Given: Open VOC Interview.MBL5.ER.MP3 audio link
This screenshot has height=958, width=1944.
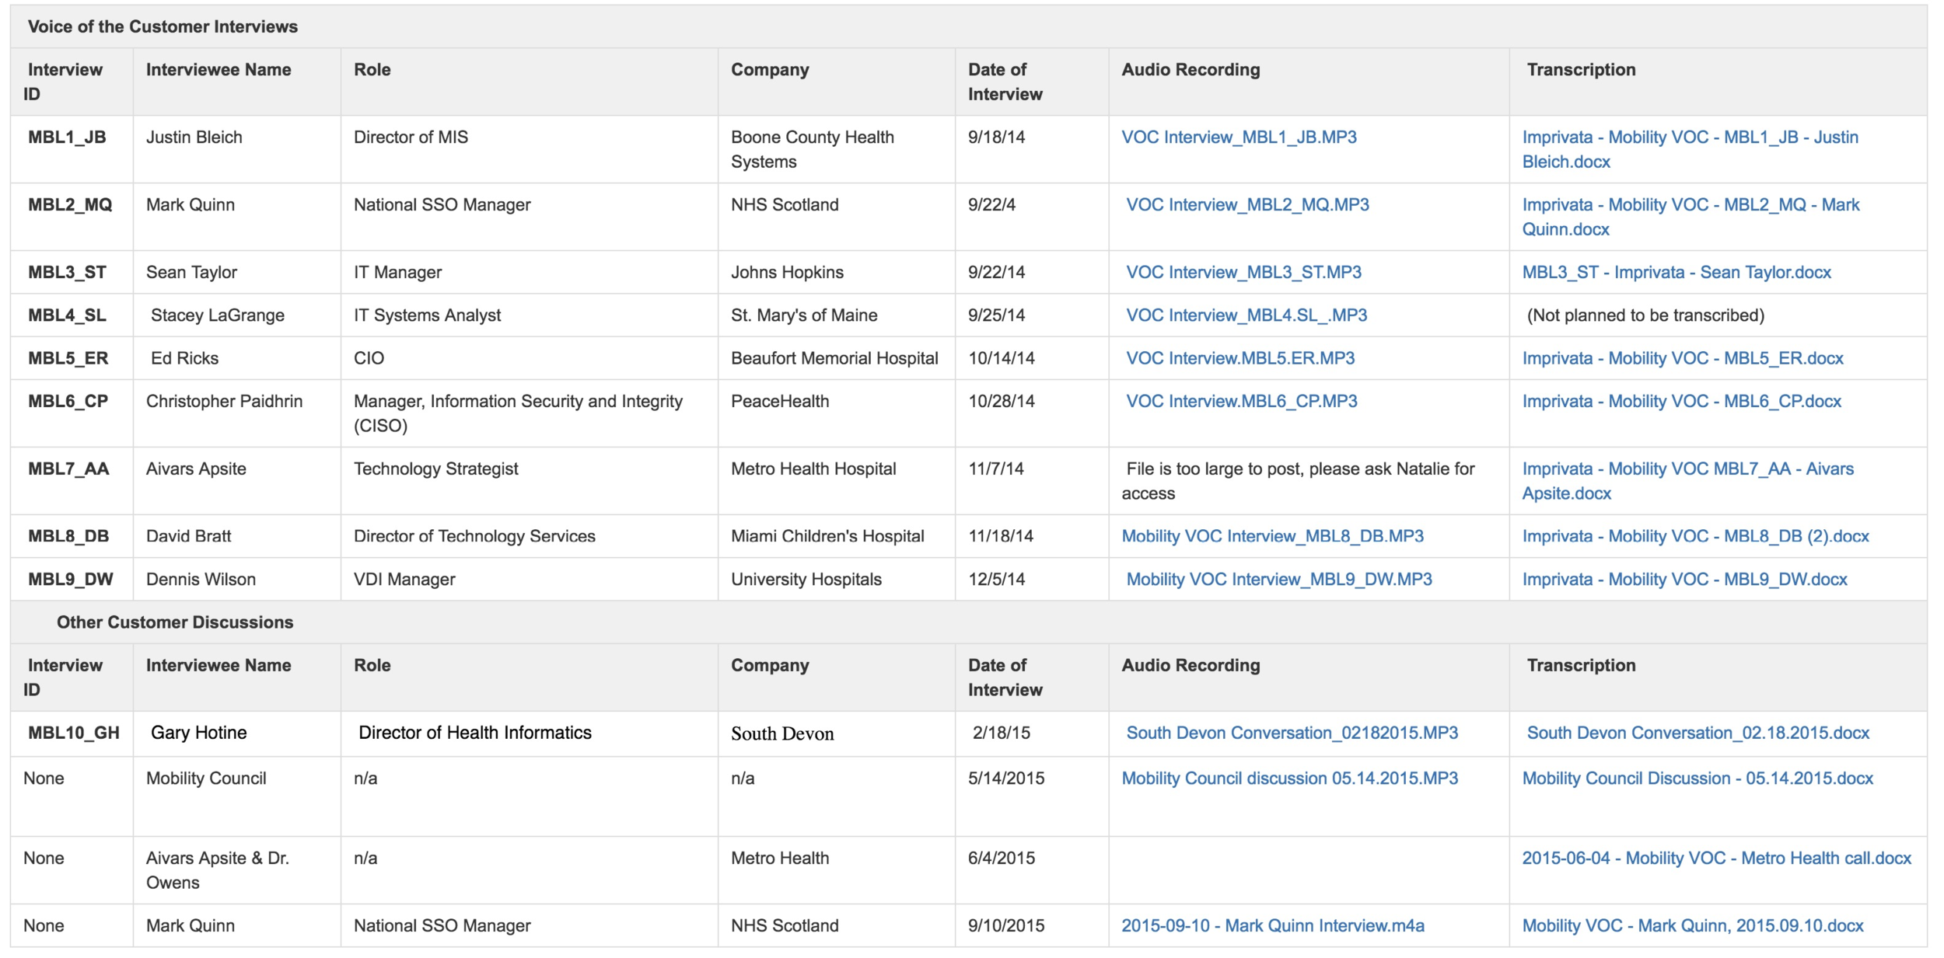Looking at the screenshot, I should pos(1239,358).
